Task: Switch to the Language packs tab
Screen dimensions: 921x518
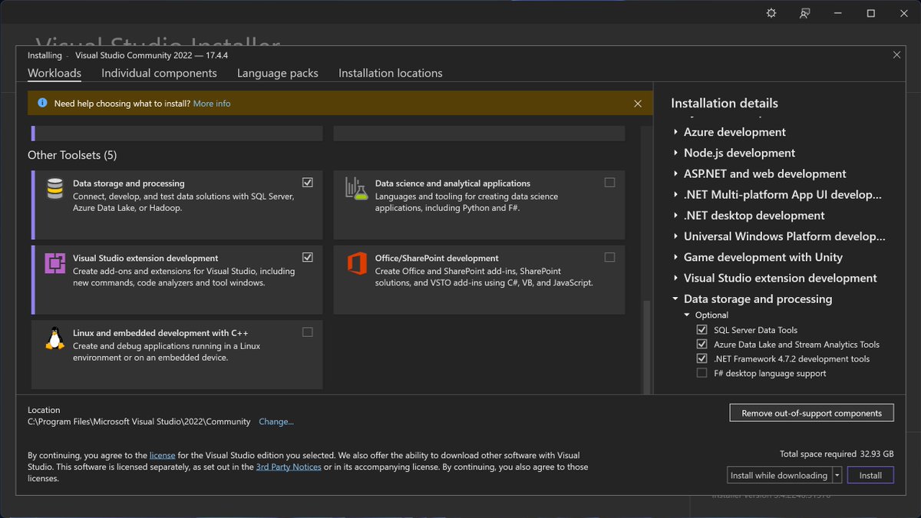Action: (278, 73)
